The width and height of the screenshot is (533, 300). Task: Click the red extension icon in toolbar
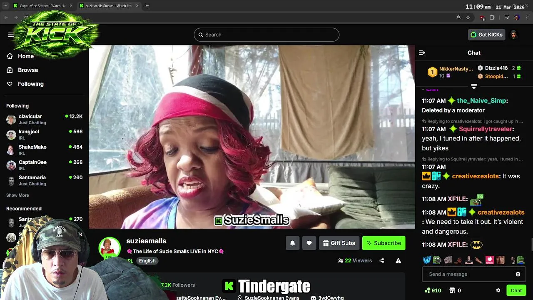[x=482, y=17]
